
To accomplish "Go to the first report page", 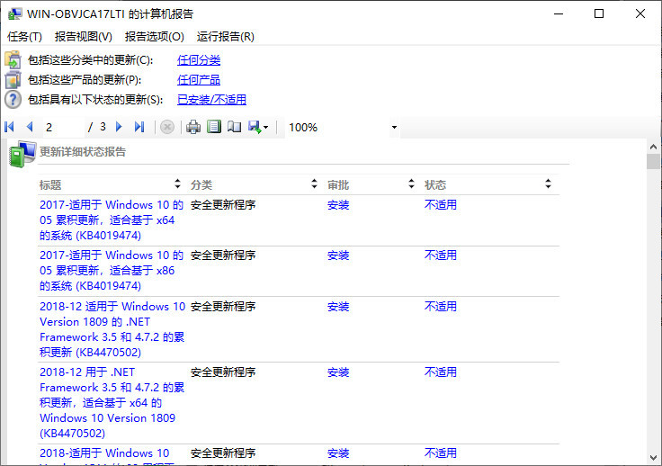I will pyautogui.click(x=11, y=127).
